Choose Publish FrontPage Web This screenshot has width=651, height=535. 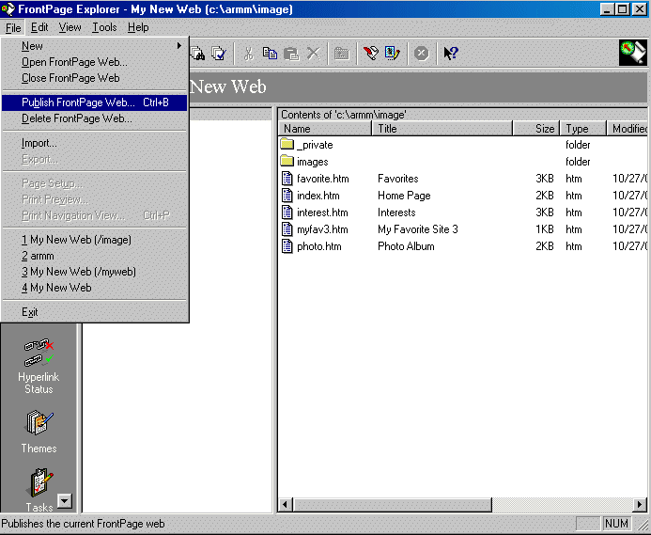tap(95, 102)
